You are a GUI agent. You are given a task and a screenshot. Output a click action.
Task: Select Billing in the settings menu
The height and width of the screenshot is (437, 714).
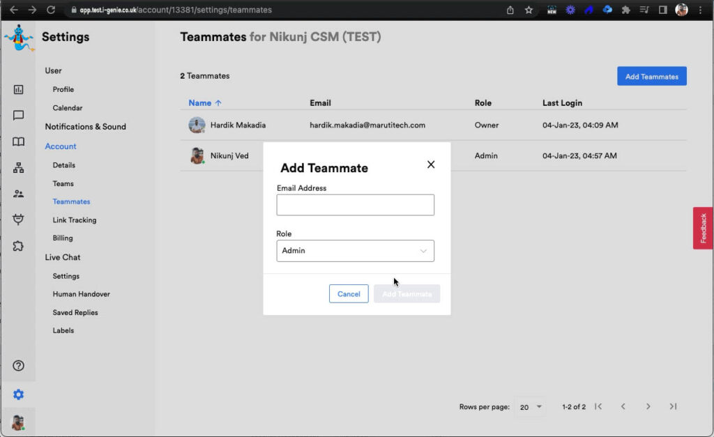pos(63,238)
